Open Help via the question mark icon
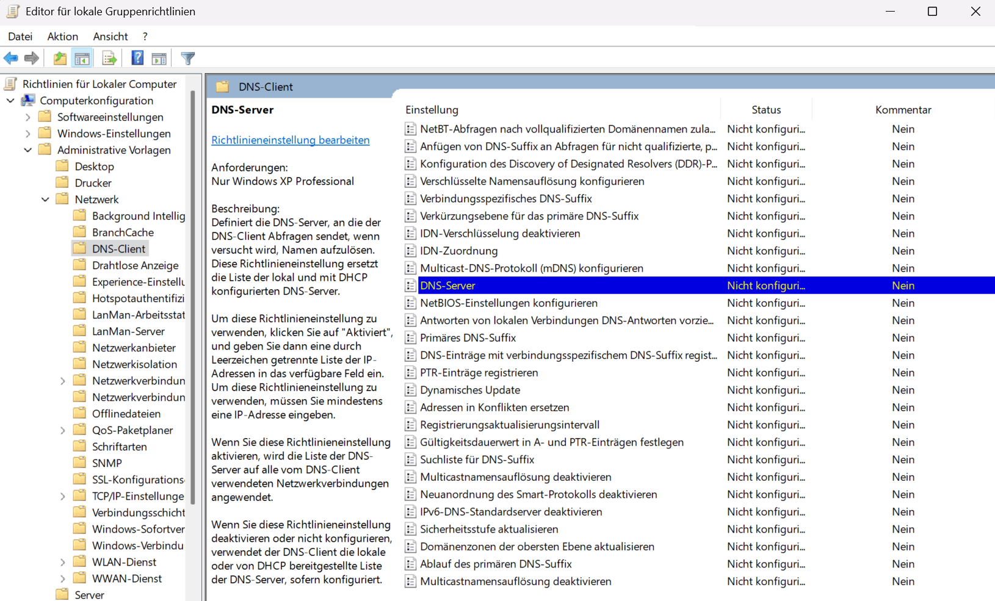 click(x=137, y=58)
